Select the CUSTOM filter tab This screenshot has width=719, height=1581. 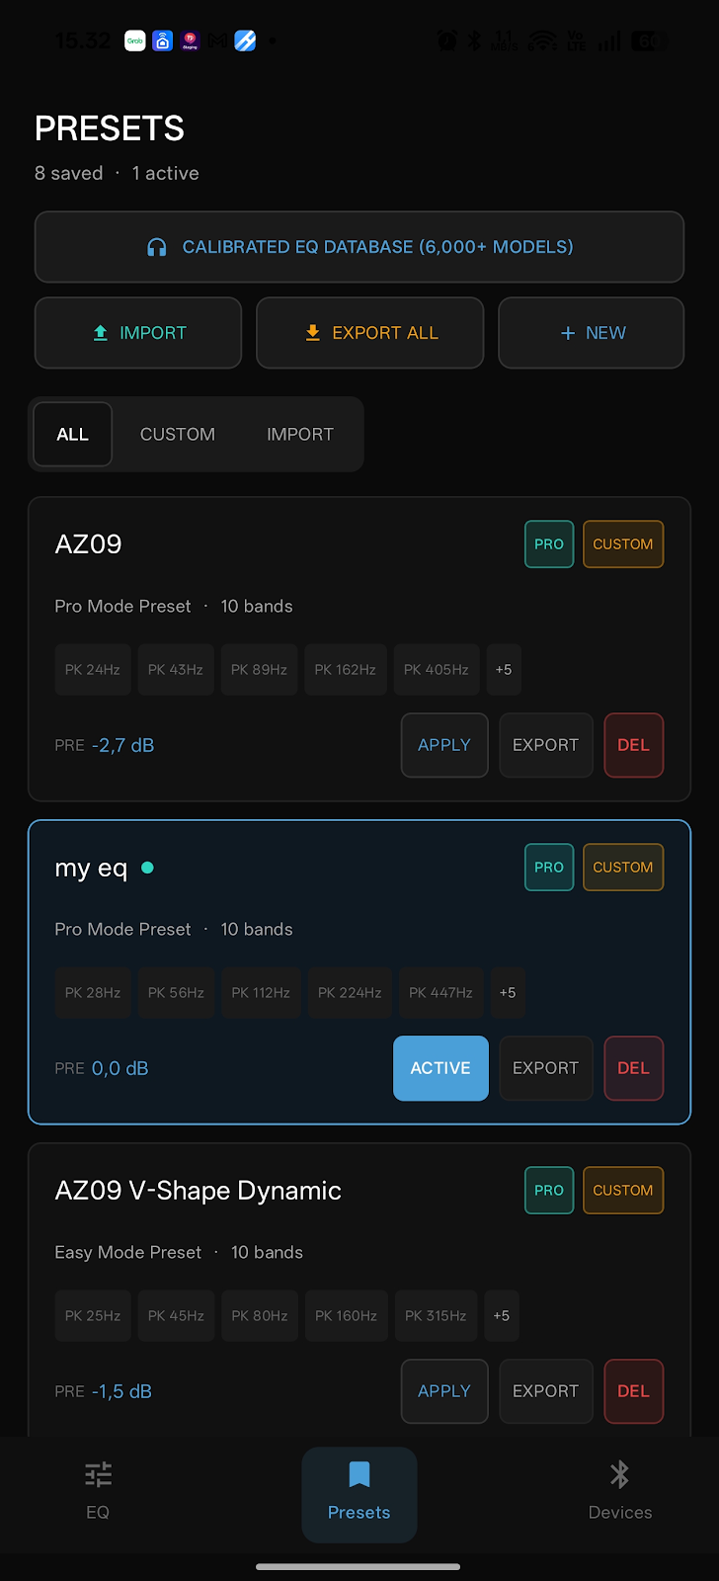[178, 434]
